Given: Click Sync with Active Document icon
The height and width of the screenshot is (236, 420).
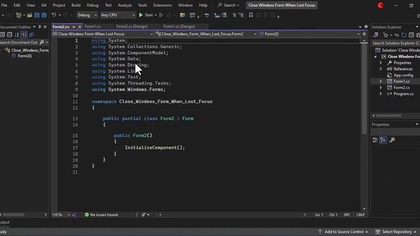Looking at the screenshot, I should pos(396,35).
